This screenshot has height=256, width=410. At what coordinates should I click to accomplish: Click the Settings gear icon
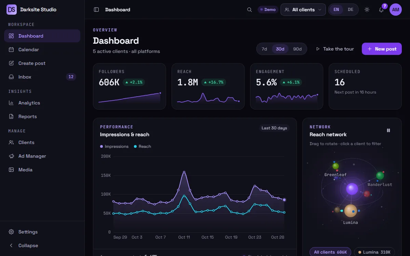click(11, 232)
